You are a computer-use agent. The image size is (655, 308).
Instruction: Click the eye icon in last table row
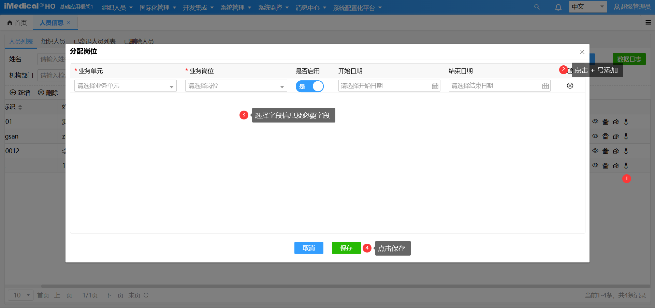click(595, 165)
